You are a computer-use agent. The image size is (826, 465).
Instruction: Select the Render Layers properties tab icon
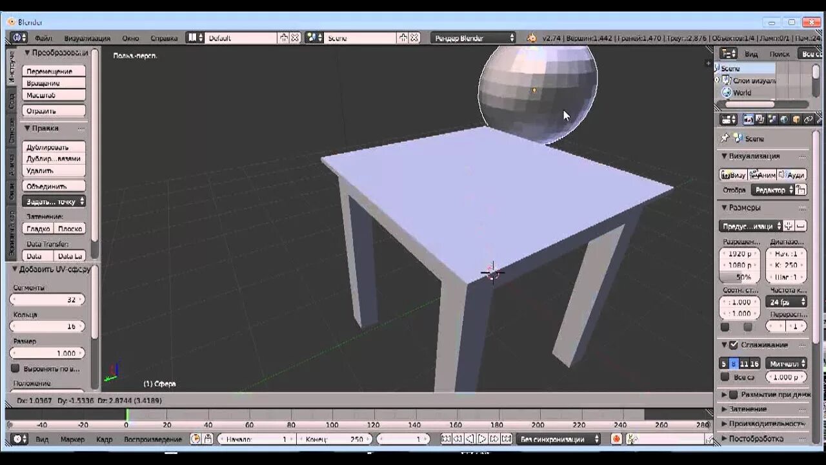coord(760,119)
